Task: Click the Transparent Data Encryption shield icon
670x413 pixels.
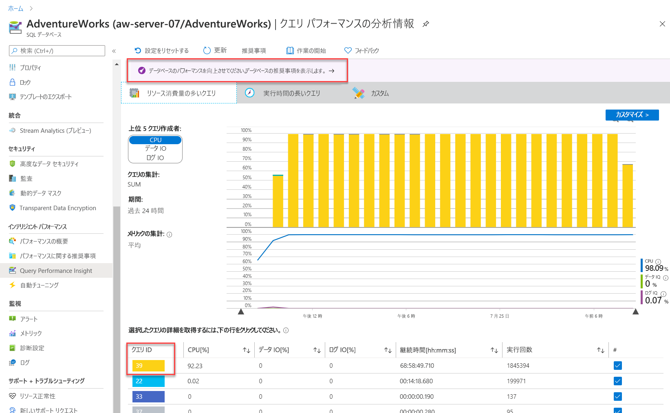Action: (x=13, y=208)
